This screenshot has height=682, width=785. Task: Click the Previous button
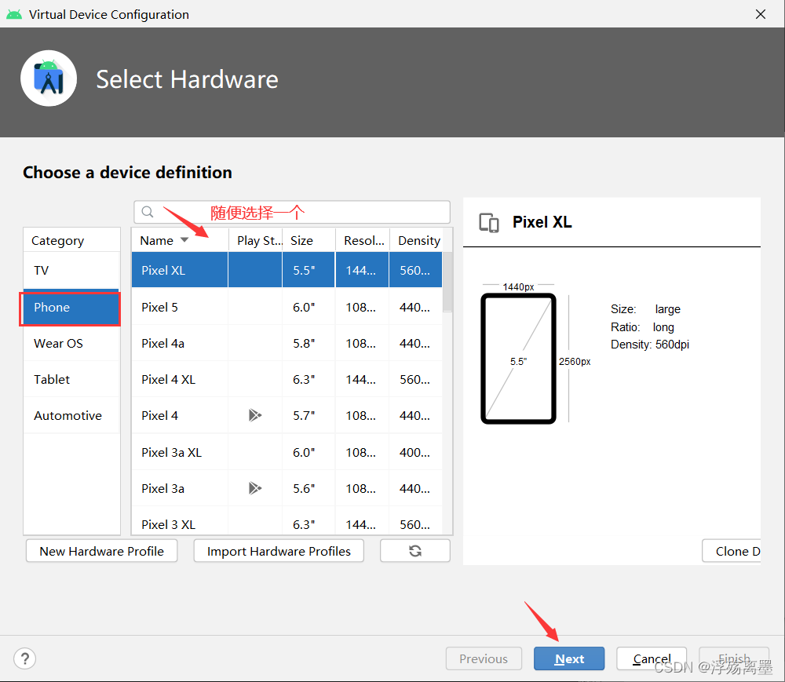point(484,658)
